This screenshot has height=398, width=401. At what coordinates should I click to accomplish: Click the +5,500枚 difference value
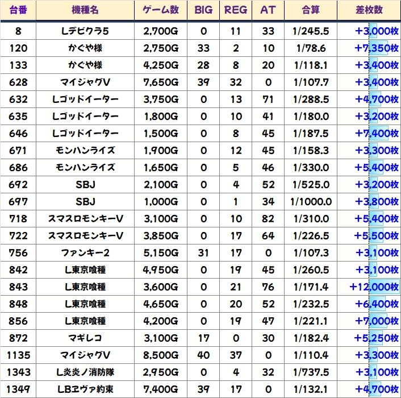click(377, 236)
